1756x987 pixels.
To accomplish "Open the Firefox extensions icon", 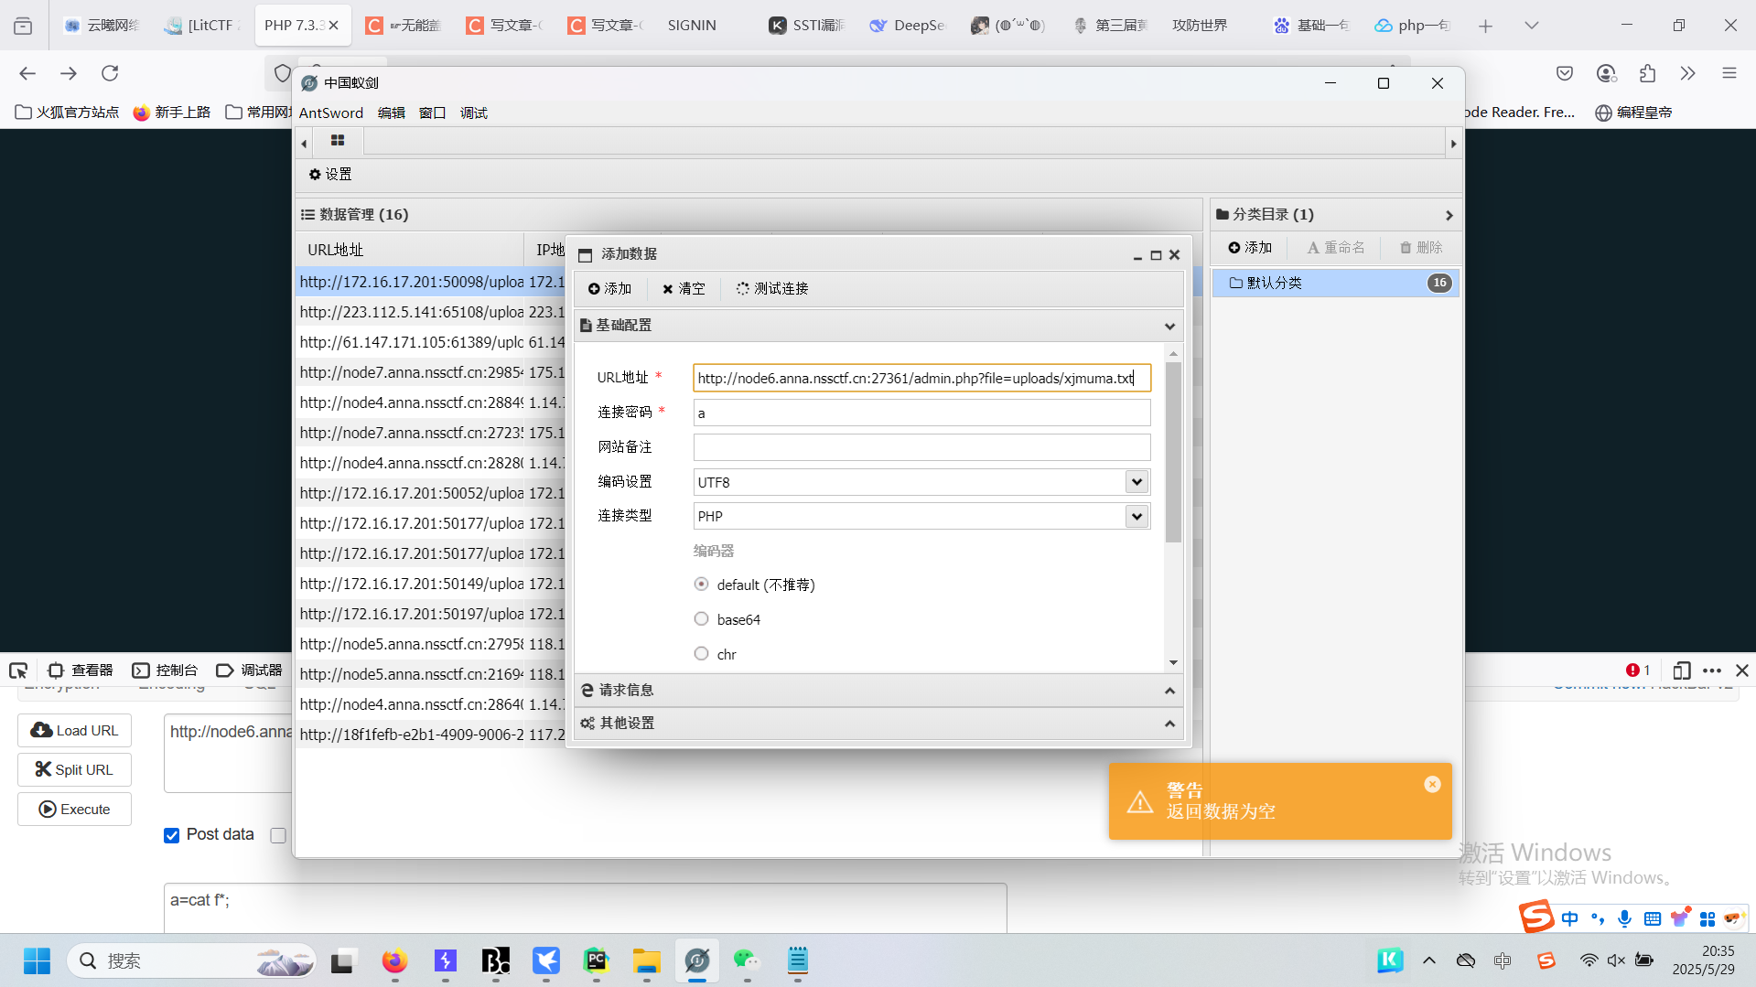I will coord(1647,73).
